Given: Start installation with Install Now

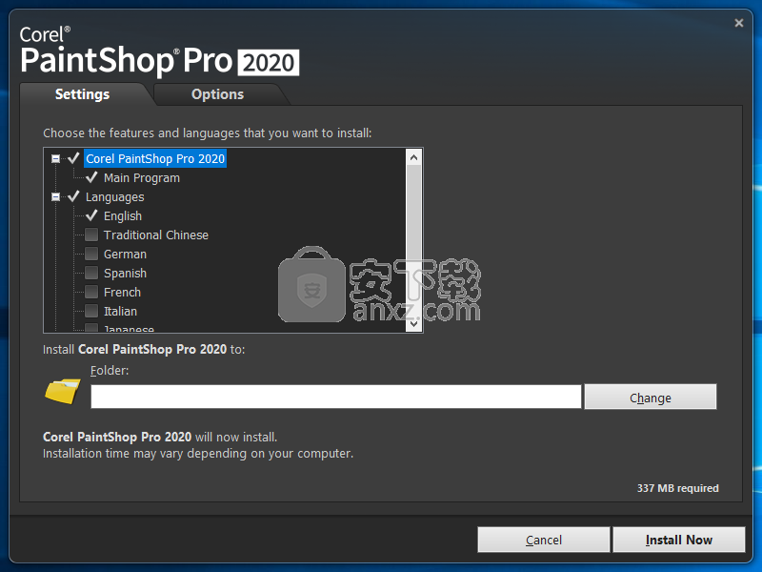Looking at the screenshot, I should tap(679, 540).
